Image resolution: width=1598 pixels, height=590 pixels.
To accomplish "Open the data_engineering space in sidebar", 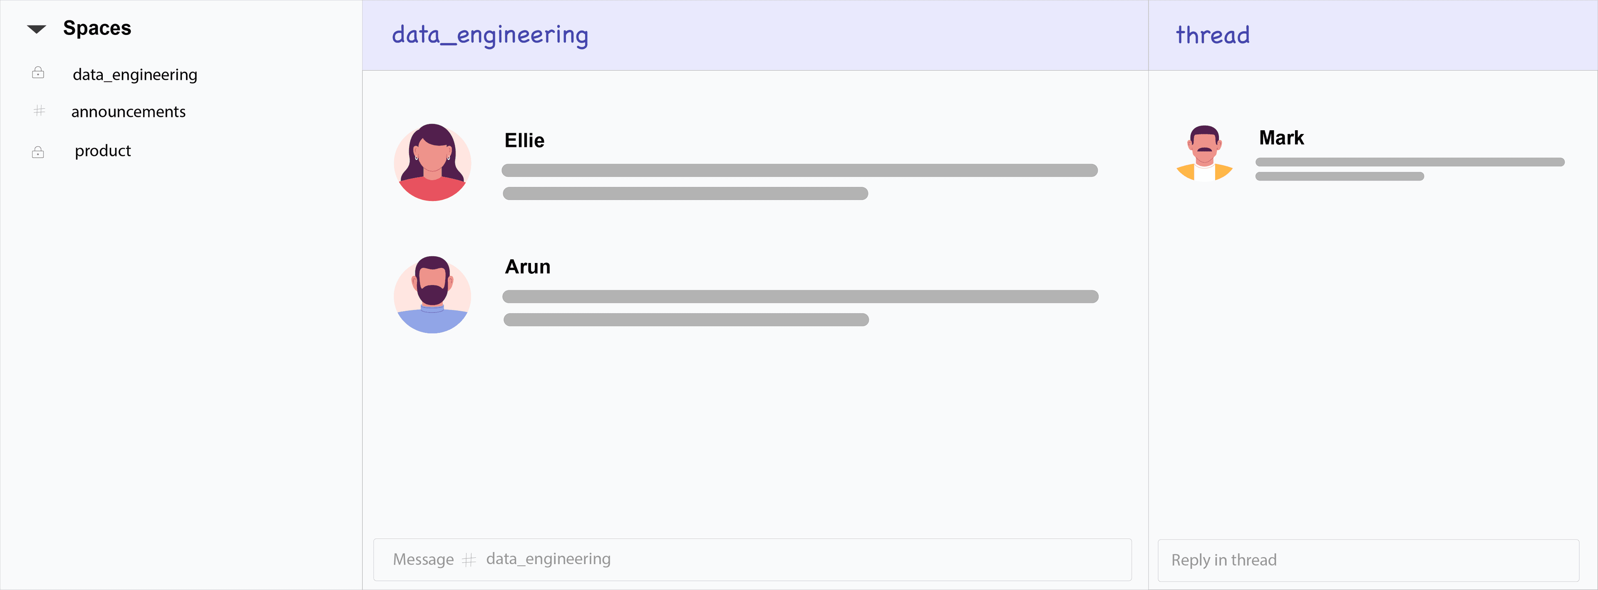I will (x=134, y=75).
